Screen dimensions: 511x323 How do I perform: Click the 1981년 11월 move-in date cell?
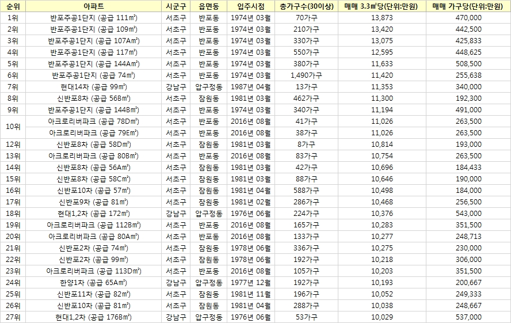tap(251, 294)
